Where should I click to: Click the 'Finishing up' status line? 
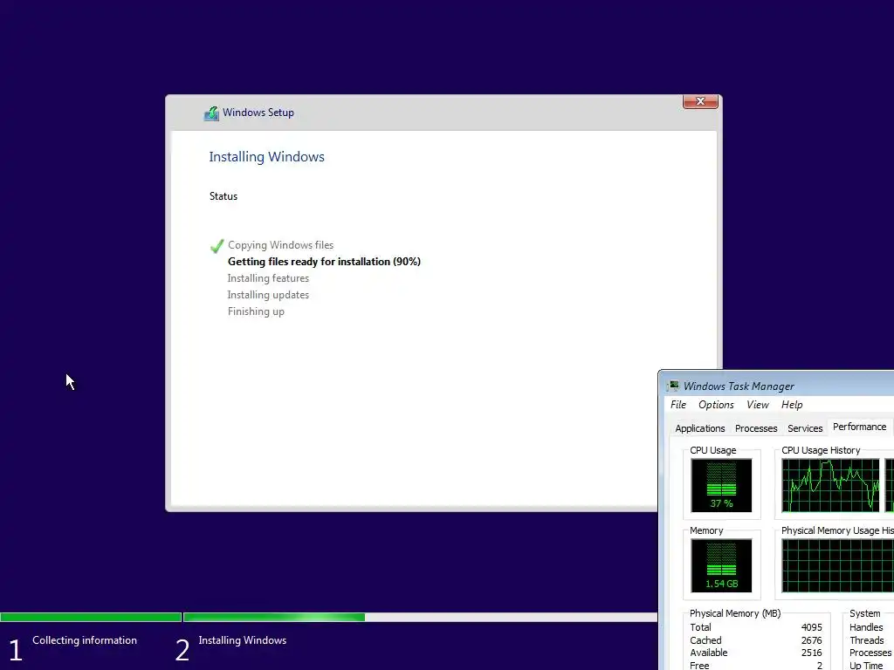(x=256, y=311)
